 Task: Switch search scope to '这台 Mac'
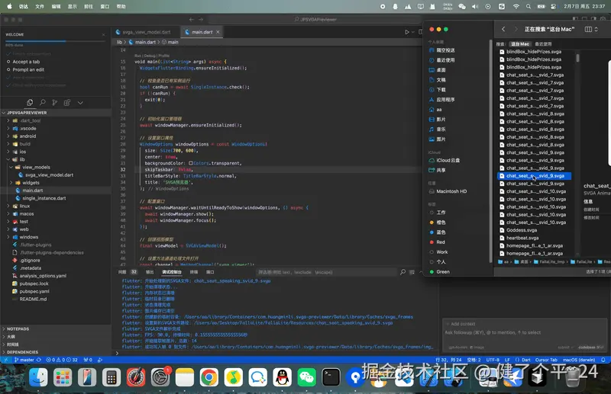pyautogui.click(x=519, y=43)
